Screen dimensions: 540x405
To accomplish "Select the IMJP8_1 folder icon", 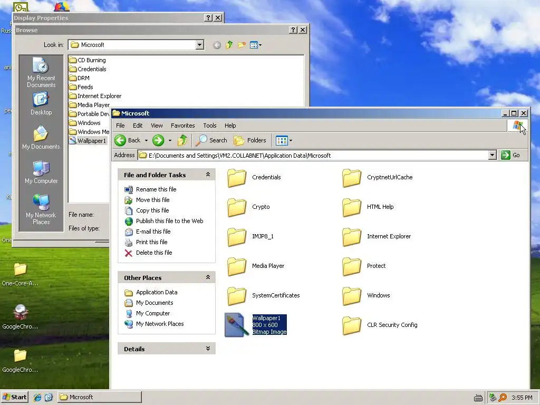I will [x=237, y=237].
